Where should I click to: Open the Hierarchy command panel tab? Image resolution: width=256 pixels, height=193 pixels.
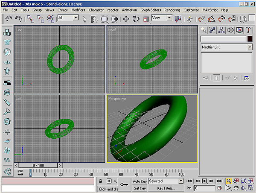(x=222, y=30)
